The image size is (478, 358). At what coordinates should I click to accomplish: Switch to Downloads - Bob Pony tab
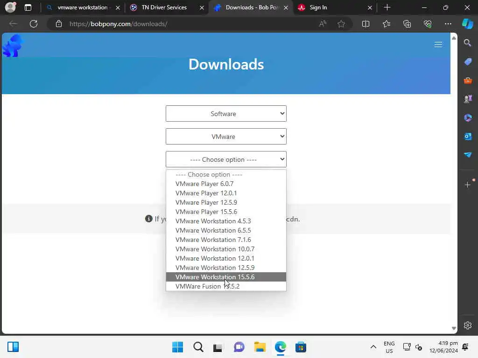(251, 7)
